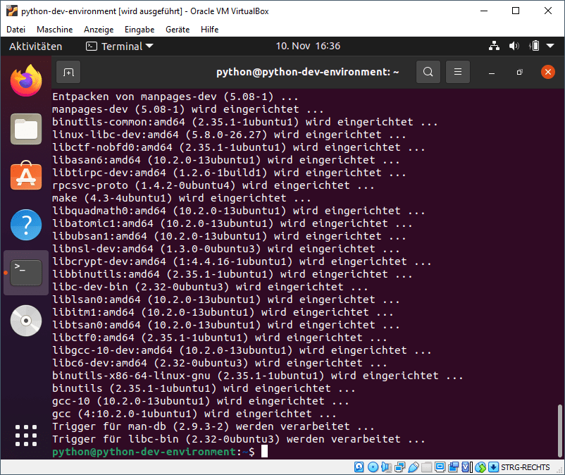Show the applications grid
565x475 pixels.
(x=26, y=436)
